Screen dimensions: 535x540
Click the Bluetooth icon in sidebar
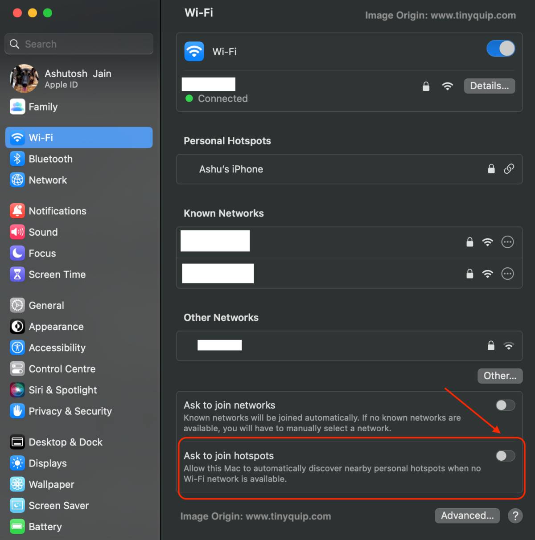17,159
